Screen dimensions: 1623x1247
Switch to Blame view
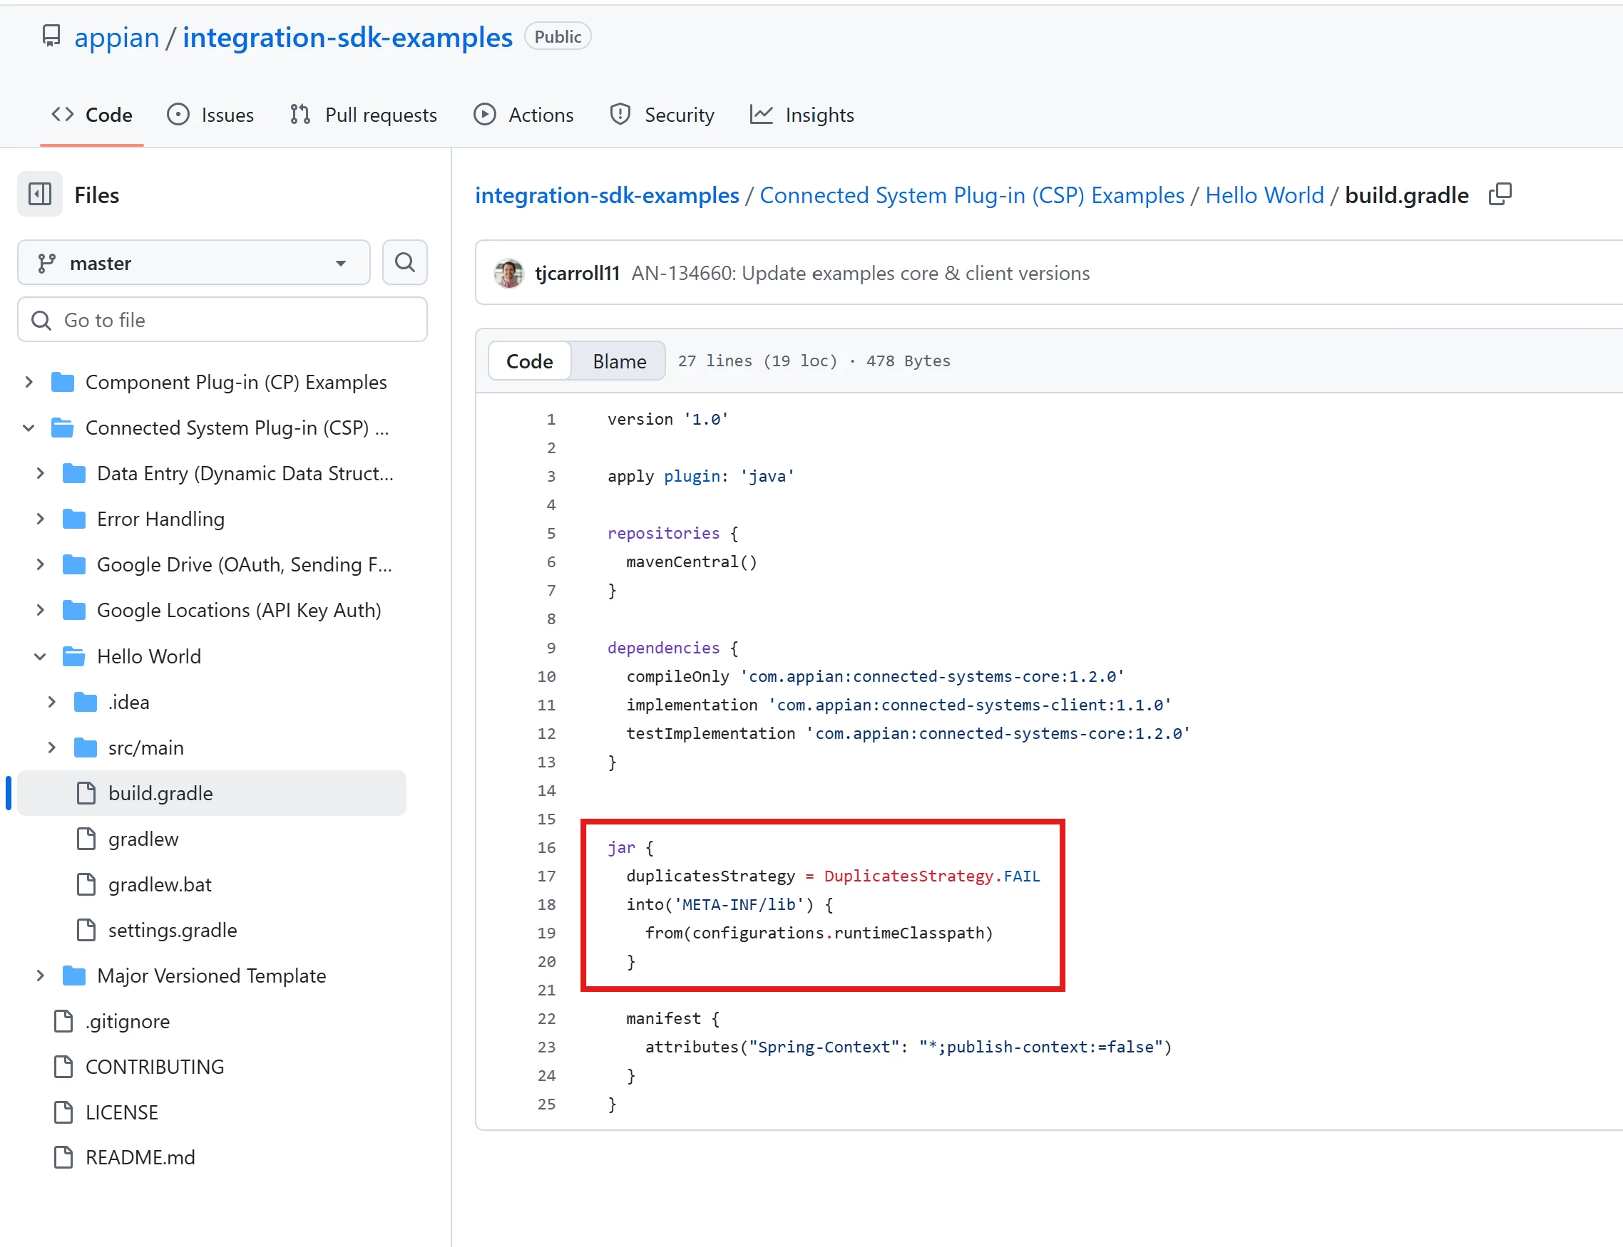tap(620, 361)
